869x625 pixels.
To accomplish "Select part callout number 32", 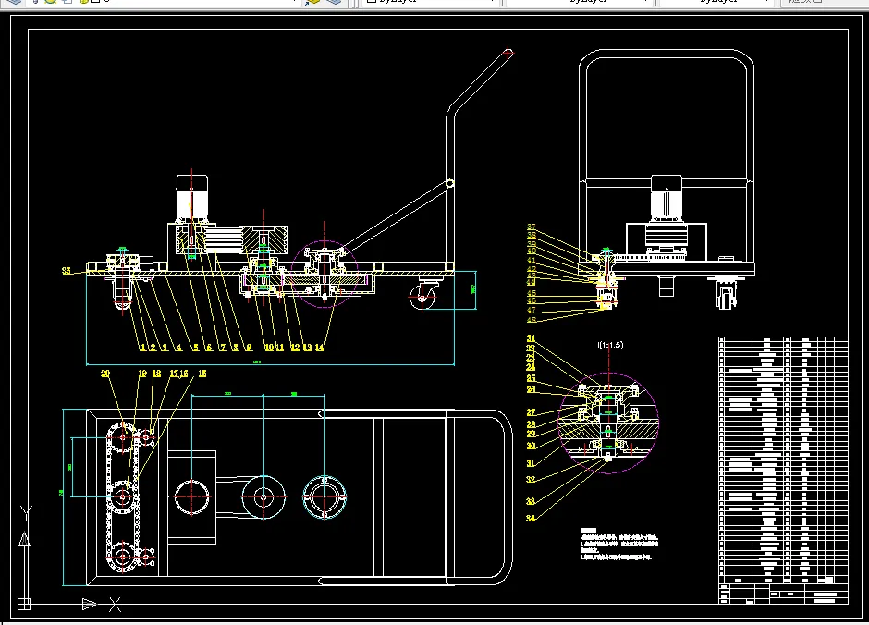I will tap(531, 479).
